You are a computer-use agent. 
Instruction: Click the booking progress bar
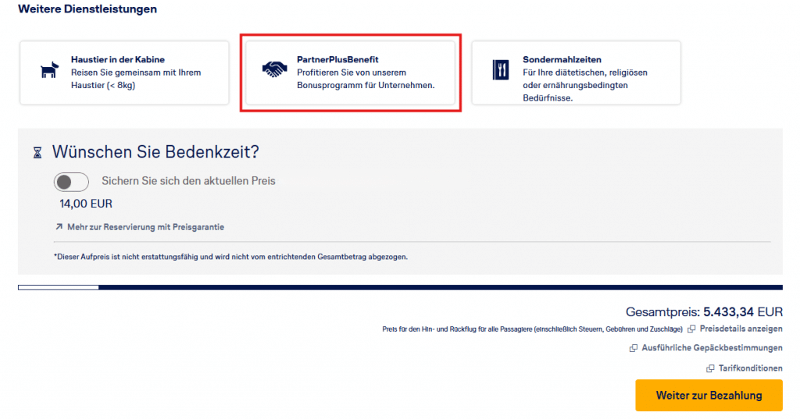(400, 287)
